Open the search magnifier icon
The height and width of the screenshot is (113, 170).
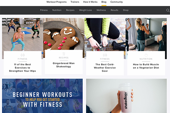[168, 10]
